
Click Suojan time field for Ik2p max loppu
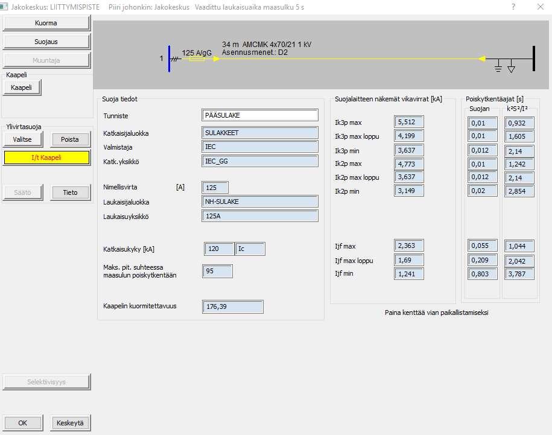(x=482, y=177)
